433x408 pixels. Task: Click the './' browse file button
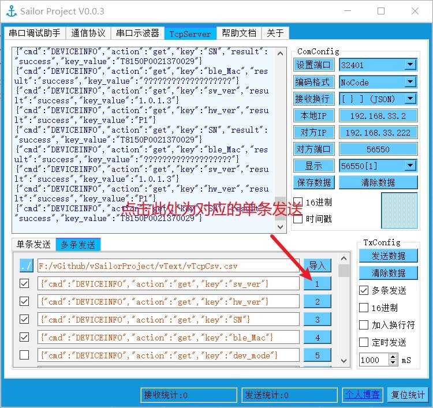(27, 266)
